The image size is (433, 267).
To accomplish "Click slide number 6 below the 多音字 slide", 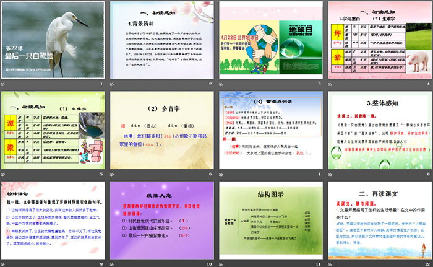I will pos(210,174).
